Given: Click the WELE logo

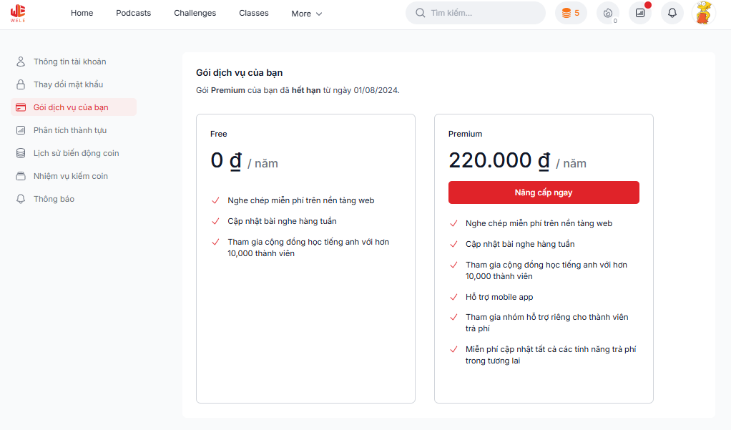Looking at the screenshot, I should (x=19, y=13).
